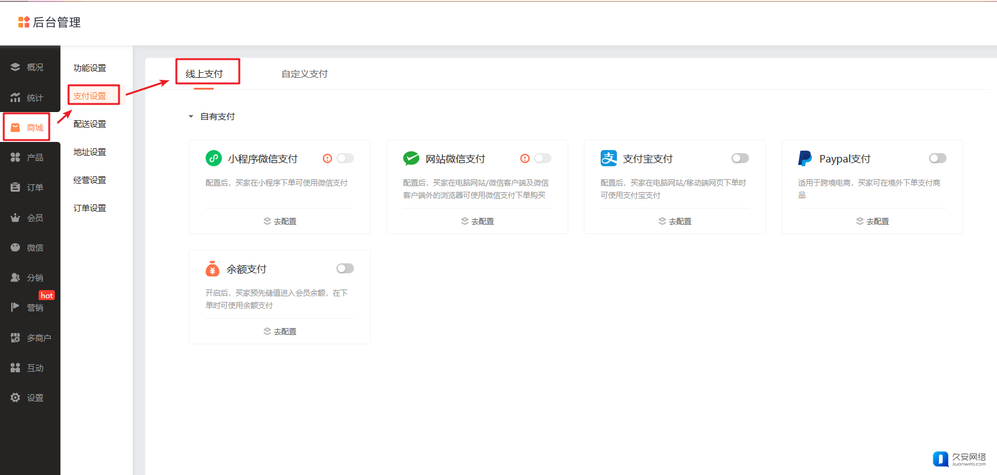
Task: Click the Alipay logo icon
Action: (608, 159)
